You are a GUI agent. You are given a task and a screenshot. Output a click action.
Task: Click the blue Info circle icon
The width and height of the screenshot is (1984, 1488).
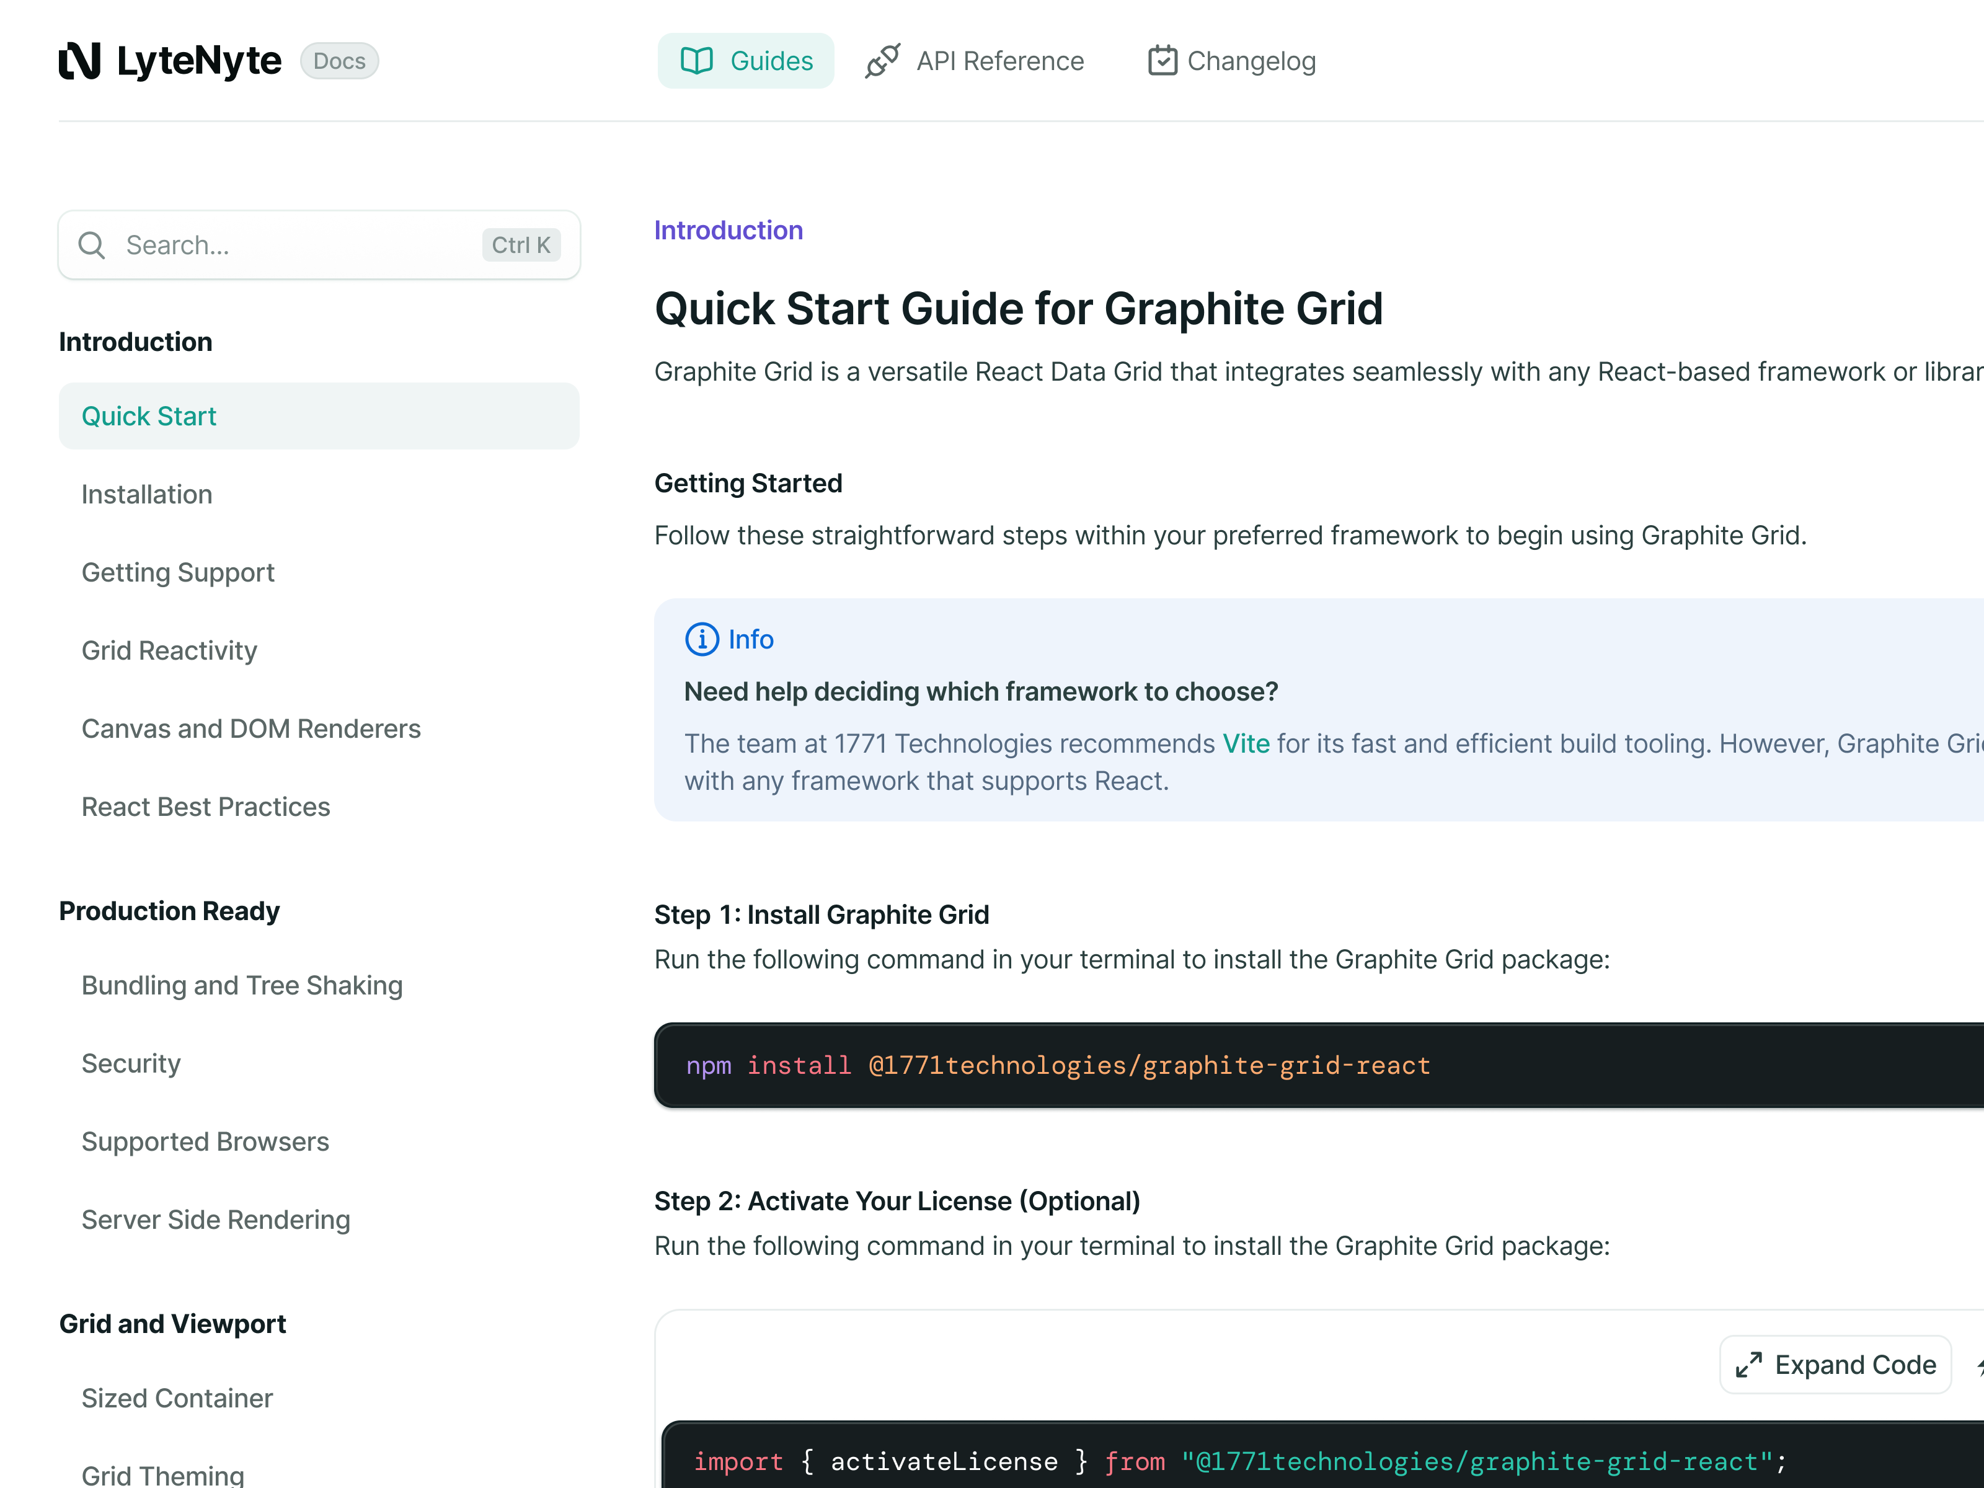click(x=701, y=639)
